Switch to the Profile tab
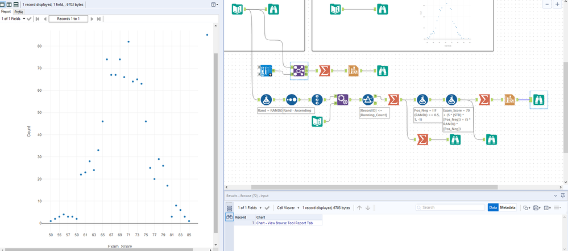 click(19, 12)
